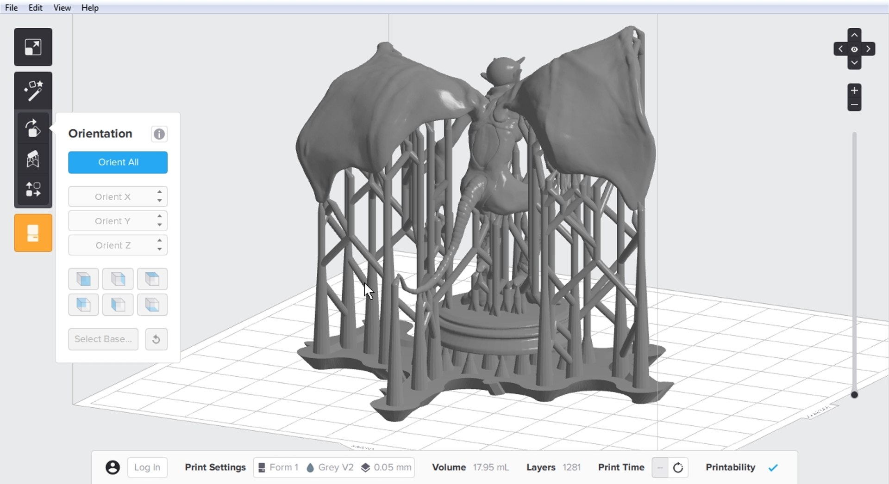Refresh the Print Time estimate
This screenshot has height=484, width=889.
pos(678,467)
